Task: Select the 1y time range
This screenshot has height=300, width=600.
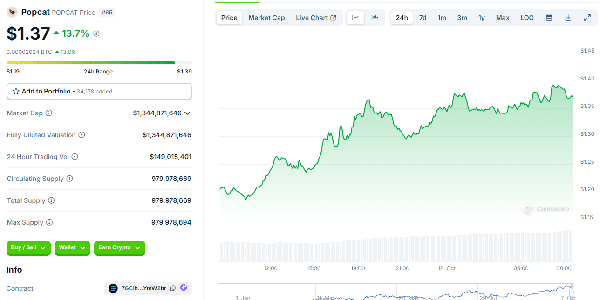Action: tap(482, 18)
